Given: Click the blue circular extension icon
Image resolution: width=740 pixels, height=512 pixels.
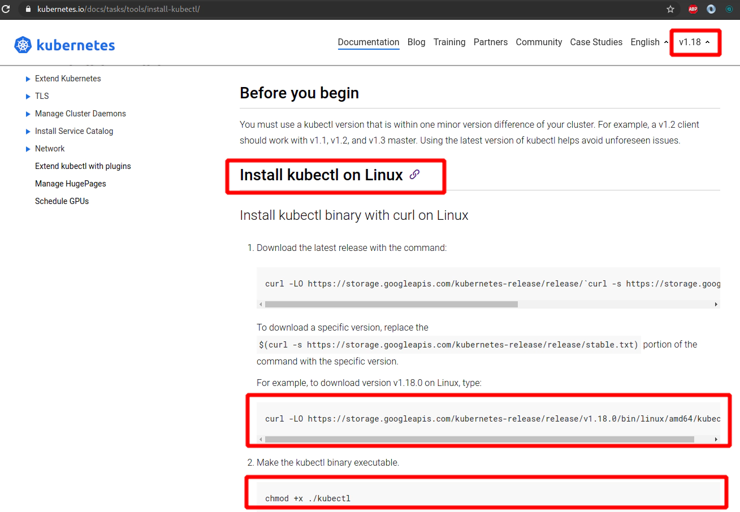Looking at the screenshot, I should (711, 9).
